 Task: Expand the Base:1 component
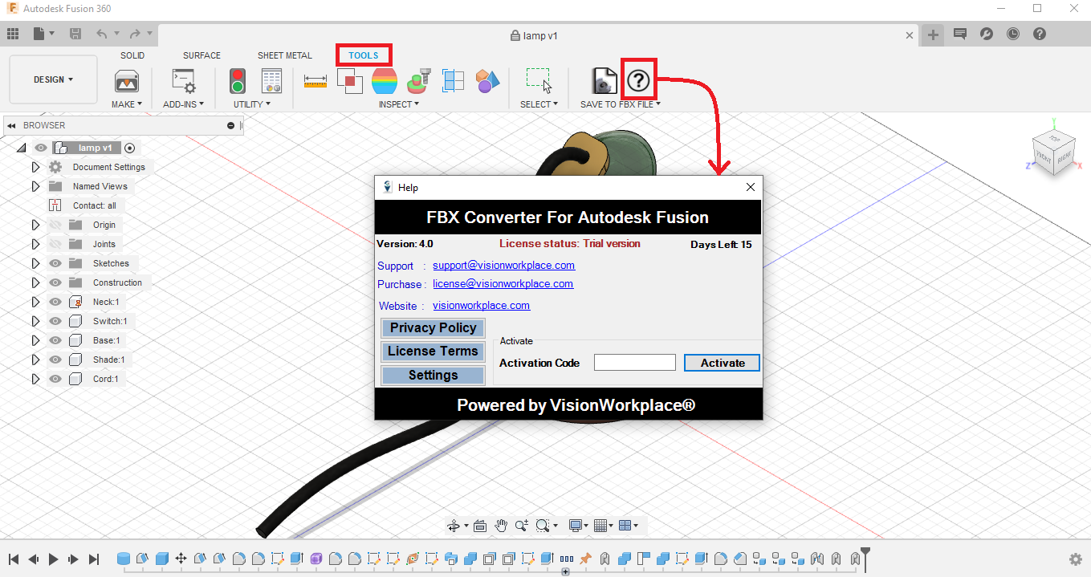tap(35, 340)
